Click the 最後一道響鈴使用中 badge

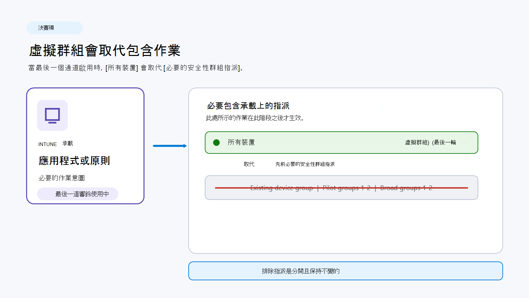(78, 194)
